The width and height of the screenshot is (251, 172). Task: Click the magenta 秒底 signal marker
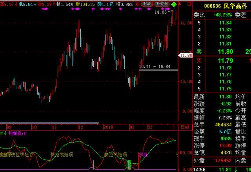(143, 154)
